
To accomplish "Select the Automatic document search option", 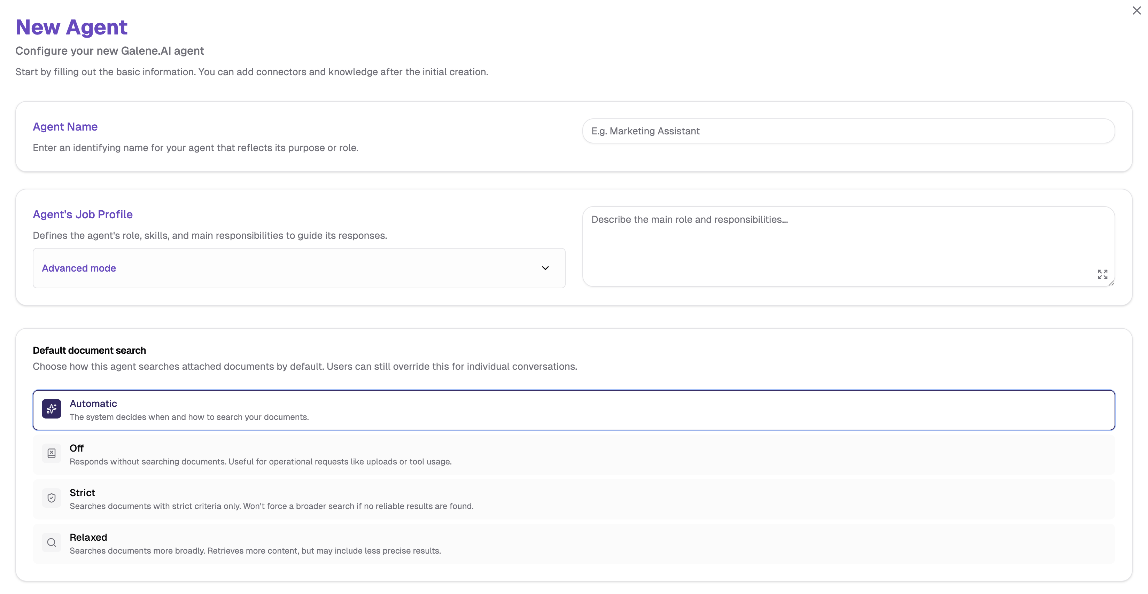I will coord(574,410).
